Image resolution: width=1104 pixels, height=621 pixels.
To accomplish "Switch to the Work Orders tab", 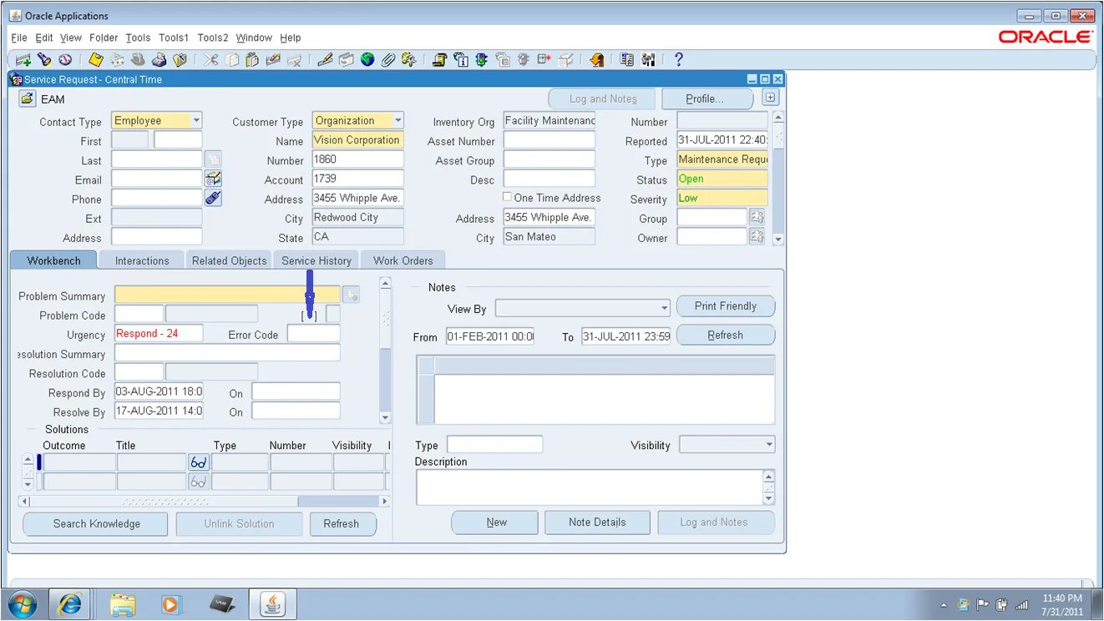I will click(x=403, y=260).
